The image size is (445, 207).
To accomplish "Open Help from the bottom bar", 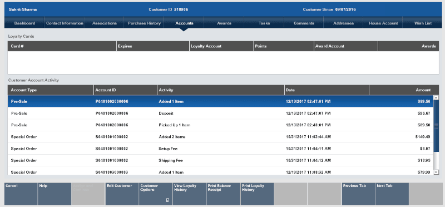I will point(55,194).
